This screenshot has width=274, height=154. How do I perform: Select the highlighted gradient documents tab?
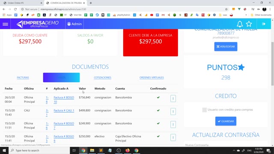coord(61,77)
